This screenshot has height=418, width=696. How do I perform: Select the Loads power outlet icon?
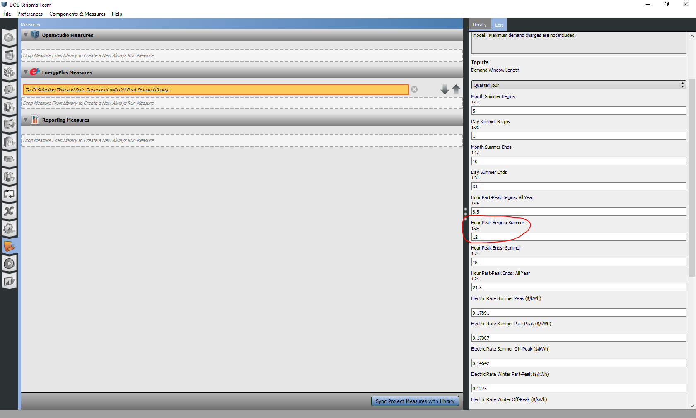pos(9,90)
